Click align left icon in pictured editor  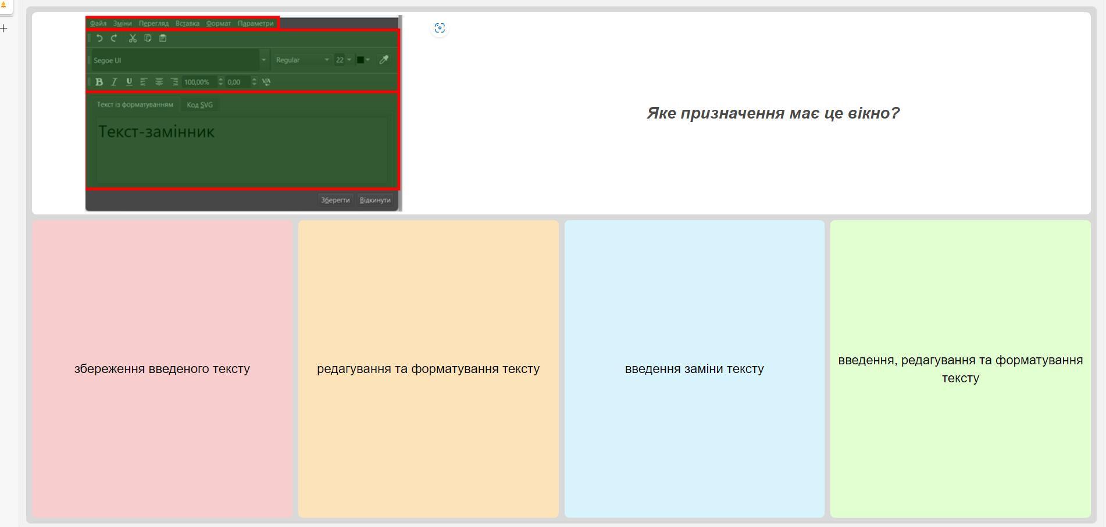point(144,82)
